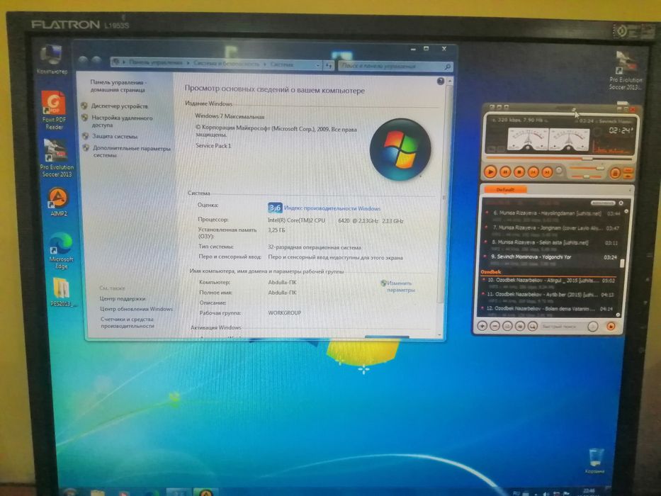Screen dimensions: 661x496
Task: Open Индекс производительности Windows link
Action: [332, 208]
